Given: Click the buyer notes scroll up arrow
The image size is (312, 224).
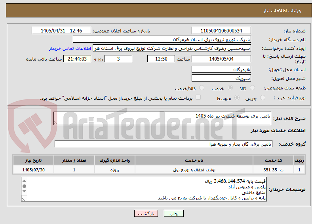Looking at the screenshot, I should [x=24, y=181].
